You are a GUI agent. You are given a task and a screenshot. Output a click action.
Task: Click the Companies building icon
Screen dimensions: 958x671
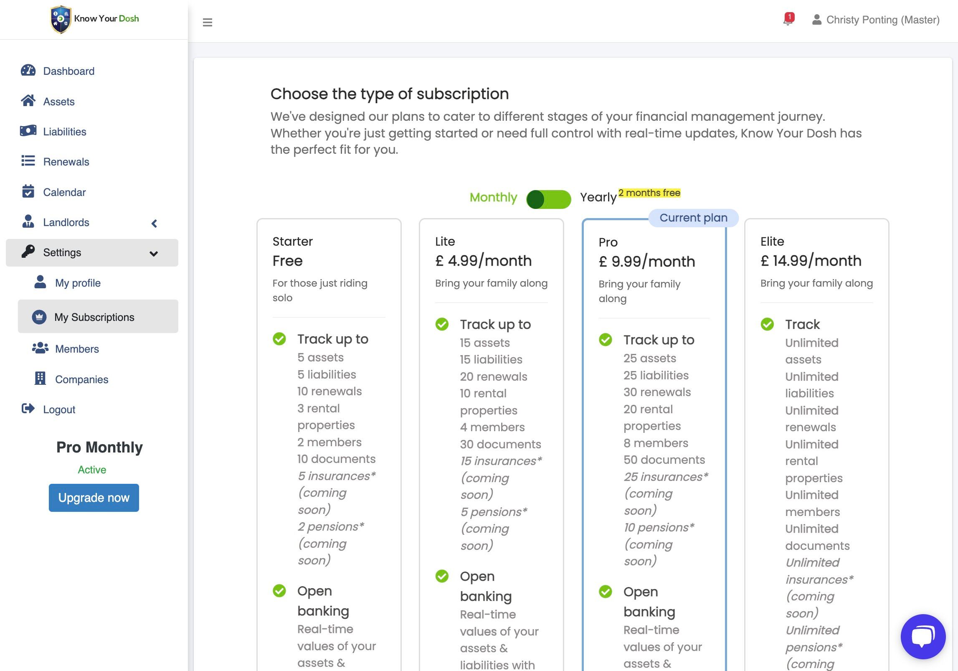40,379
